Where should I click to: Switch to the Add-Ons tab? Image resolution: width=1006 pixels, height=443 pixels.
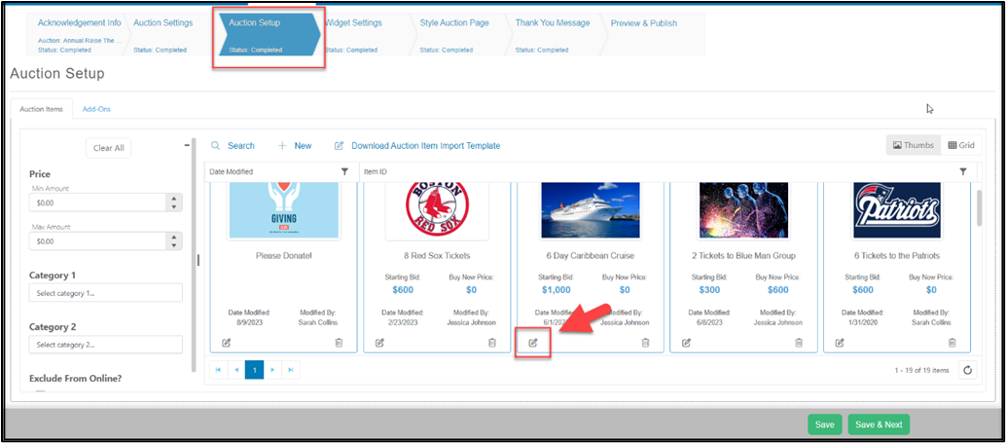[97, 109]
